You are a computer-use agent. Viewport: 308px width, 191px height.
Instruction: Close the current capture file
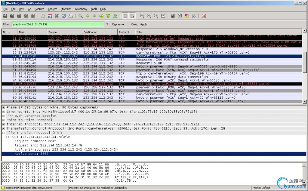tap(57, 16)
